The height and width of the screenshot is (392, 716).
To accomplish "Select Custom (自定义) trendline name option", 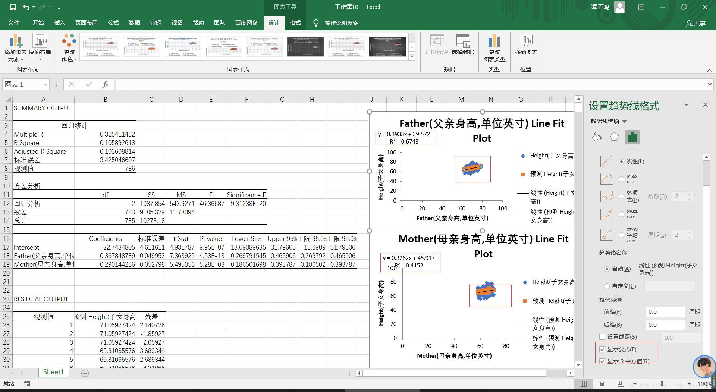I will coord(607,286).
